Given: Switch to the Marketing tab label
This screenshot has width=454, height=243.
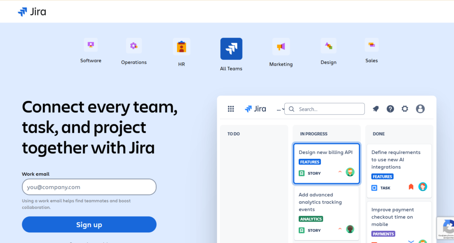Looking at the screenshot, I should (x=281, y=64).
